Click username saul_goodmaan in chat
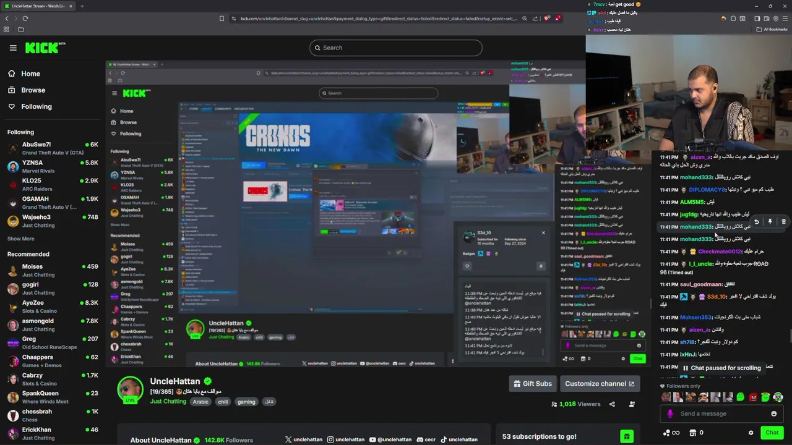 701,284
